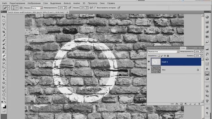Toggle Quick Mask mode

[4, 111]
